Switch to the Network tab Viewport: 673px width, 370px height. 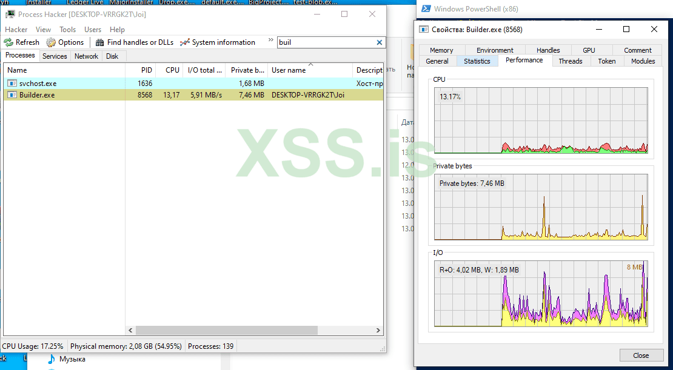pyautogui.click(x=86, y=56)
